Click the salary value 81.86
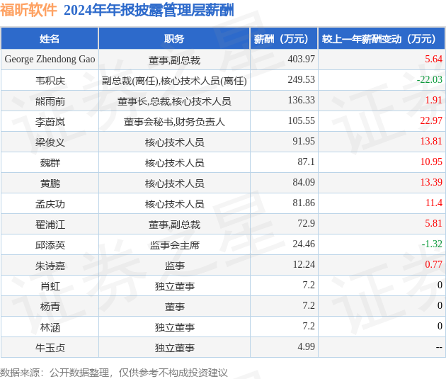446x379 pixels. [x=304, y=203]
